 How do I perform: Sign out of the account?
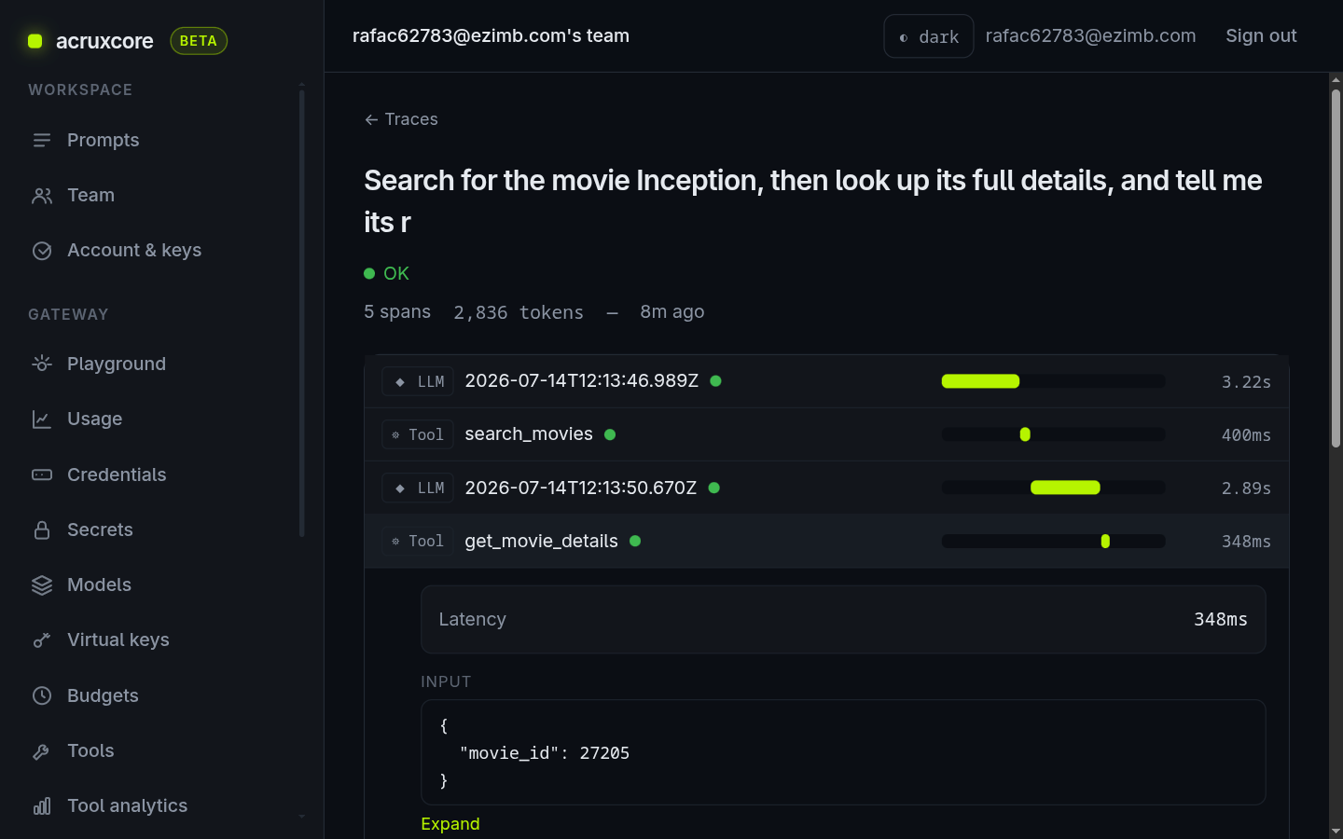1261,35
